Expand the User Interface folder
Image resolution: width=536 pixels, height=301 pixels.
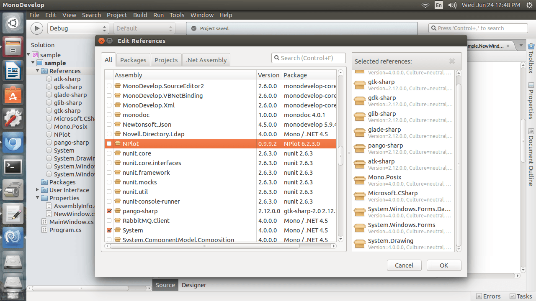point(37,190)
